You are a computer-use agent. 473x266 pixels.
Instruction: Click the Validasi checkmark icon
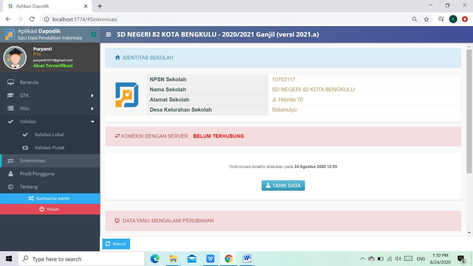point(11,122)
